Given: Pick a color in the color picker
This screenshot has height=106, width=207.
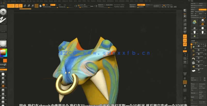Looking at the screenshot, I should pos(3,53).
